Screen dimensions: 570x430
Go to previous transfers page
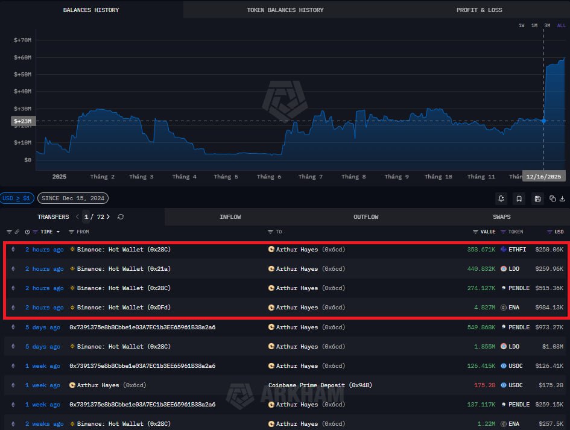tap(77, 217)
